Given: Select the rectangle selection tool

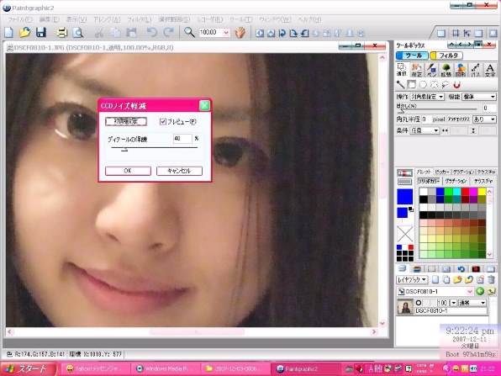Looking at the screenshot, I should point(412,85).
